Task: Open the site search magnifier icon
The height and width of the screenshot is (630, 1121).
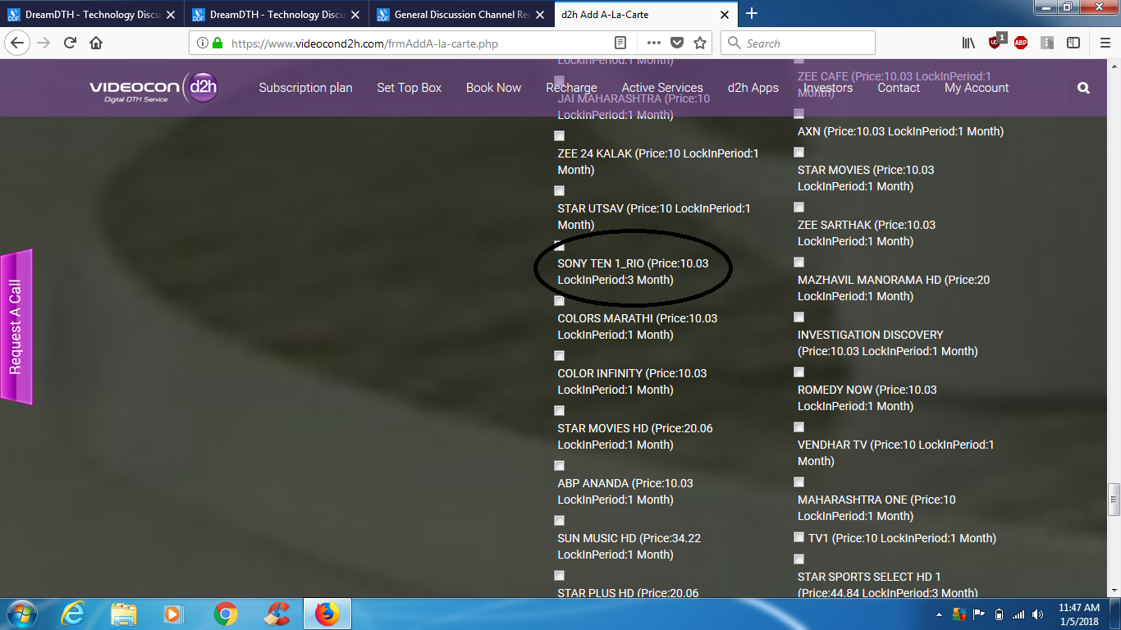Action: [x=1084, y=88]
